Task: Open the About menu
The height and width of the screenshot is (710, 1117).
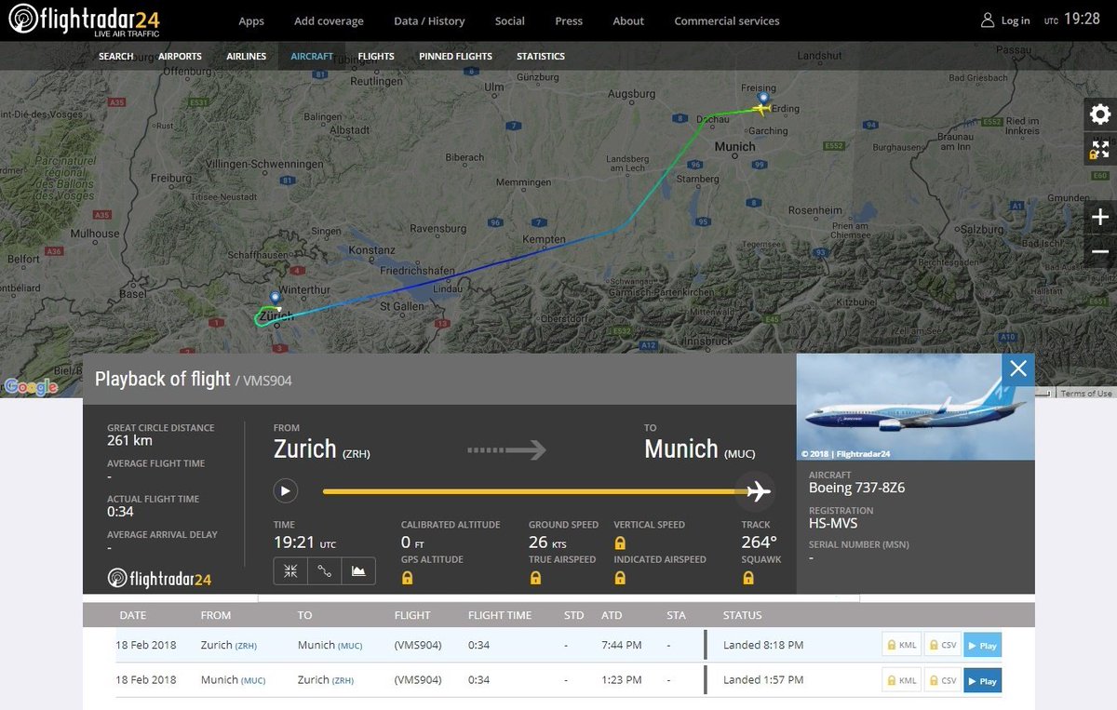Action: pyautogui.click(x=628, y=20)
